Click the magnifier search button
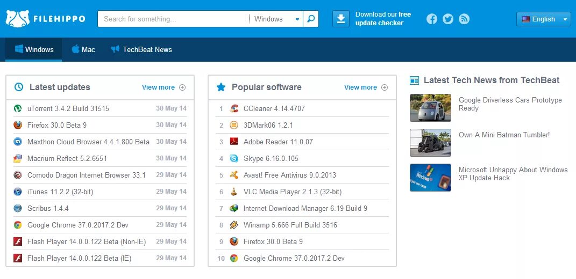The height and width of the screenshot is (279, 576). [311, 19]
